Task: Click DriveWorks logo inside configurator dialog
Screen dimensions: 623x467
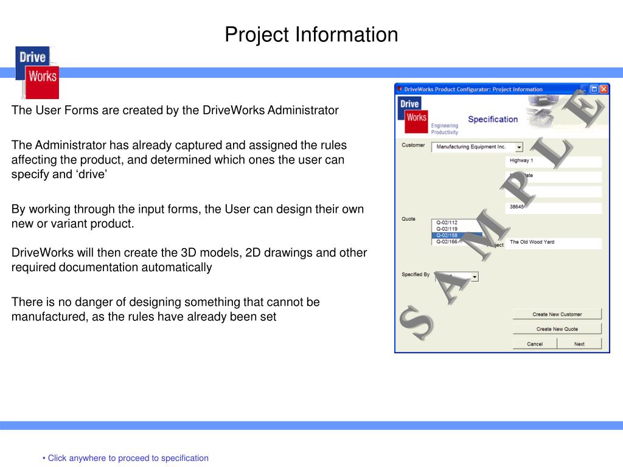Action: click(412, 114)
